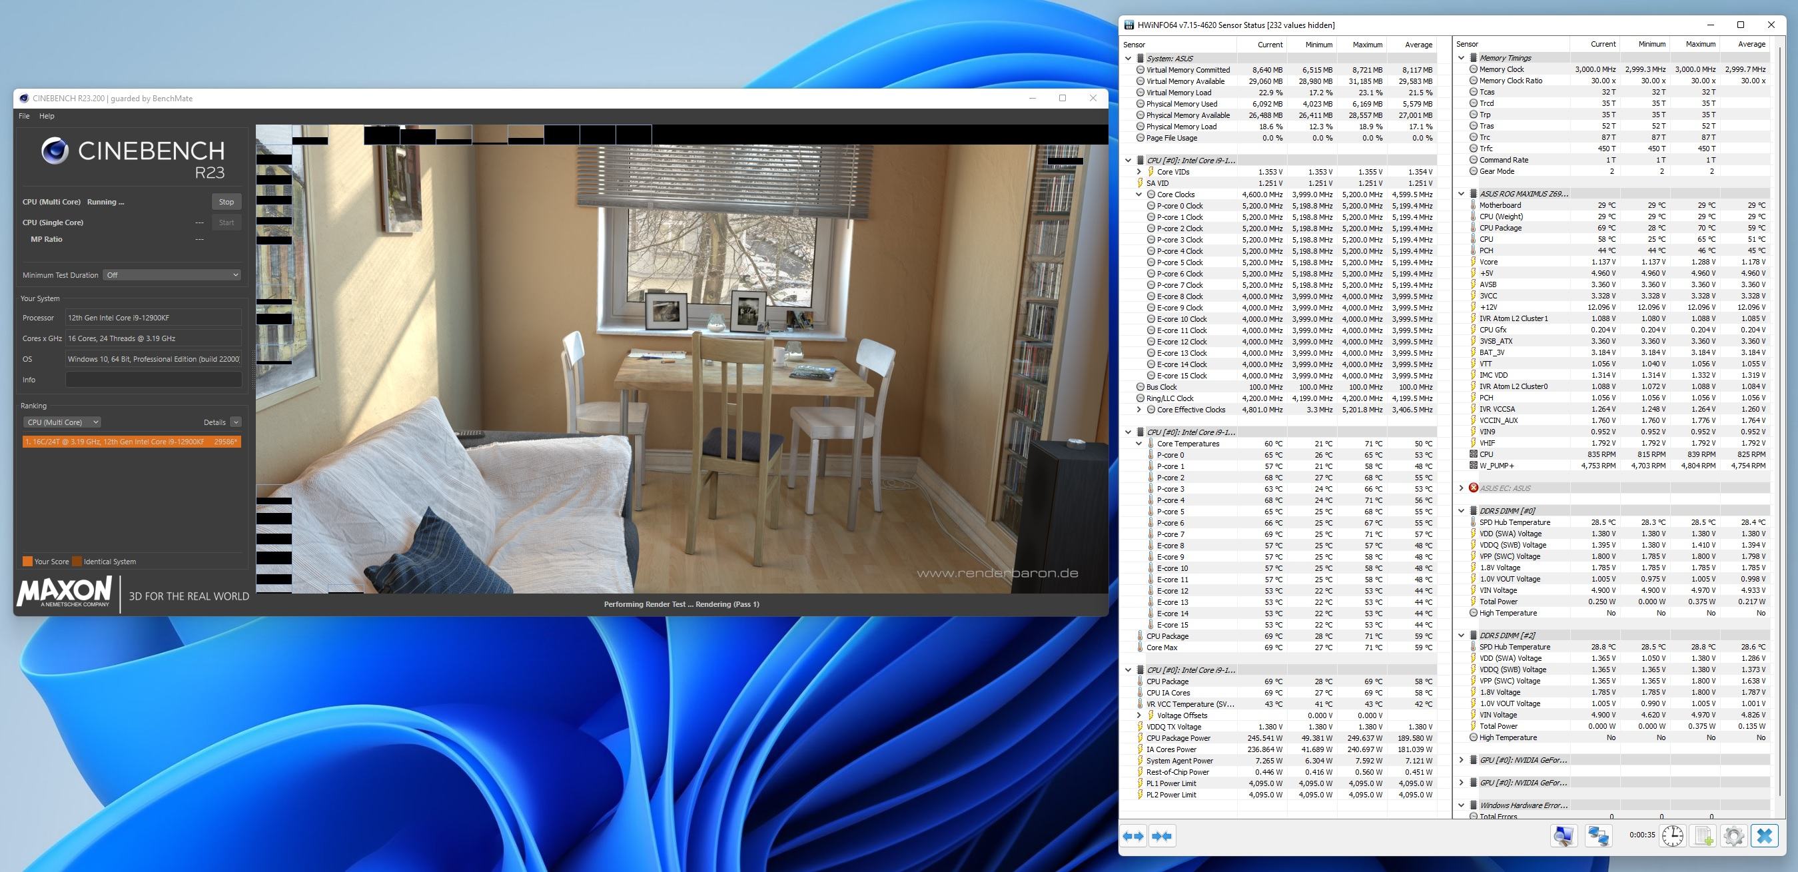
Task: Select the Physical Memory Used row
Action: pyautogui.click(x=1278, y=104)
